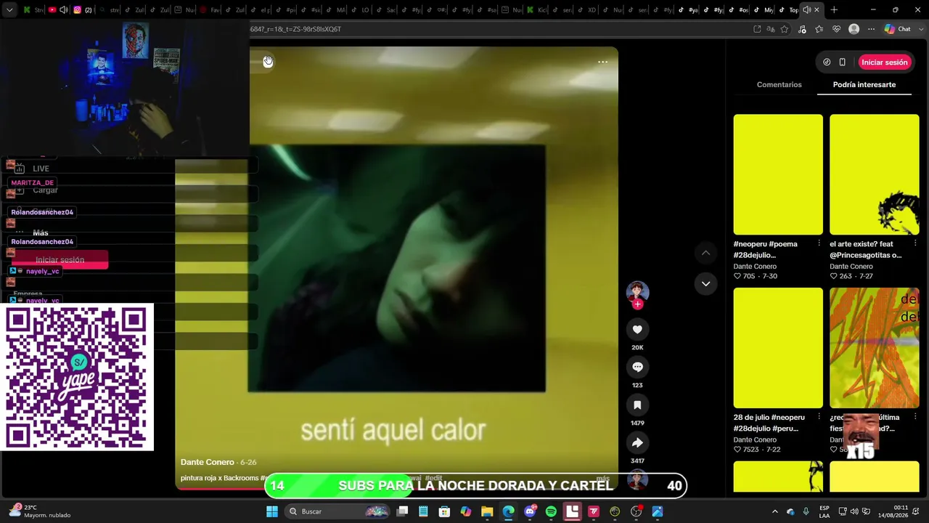Open File Explorer from the taskbar
This screenshot has width=929, height=523.
487,511
